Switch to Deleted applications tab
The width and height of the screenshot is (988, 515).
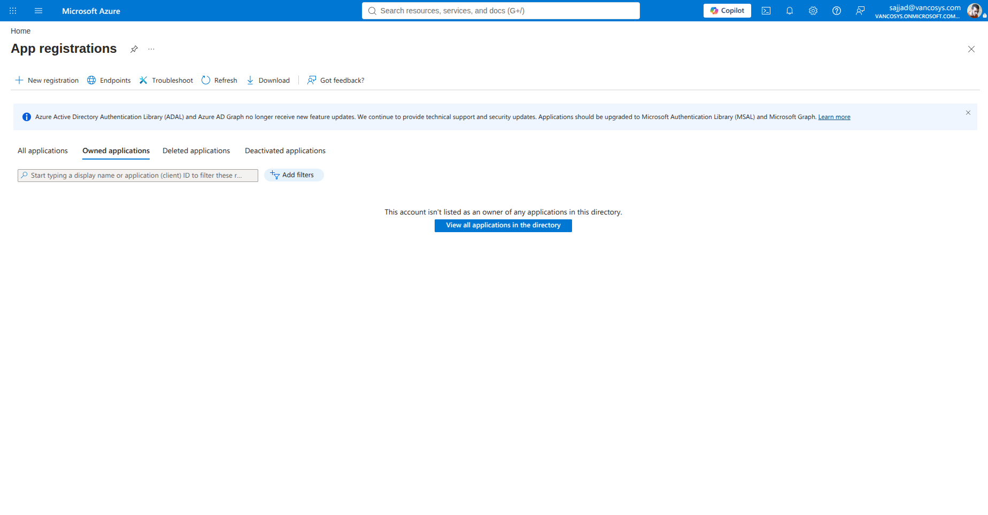click(196, 151)
